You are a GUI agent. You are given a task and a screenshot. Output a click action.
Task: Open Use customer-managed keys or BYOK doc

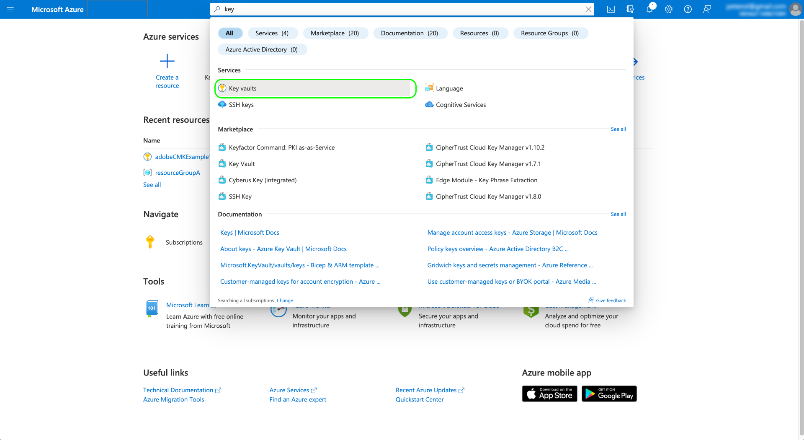[x=512, y=282]
